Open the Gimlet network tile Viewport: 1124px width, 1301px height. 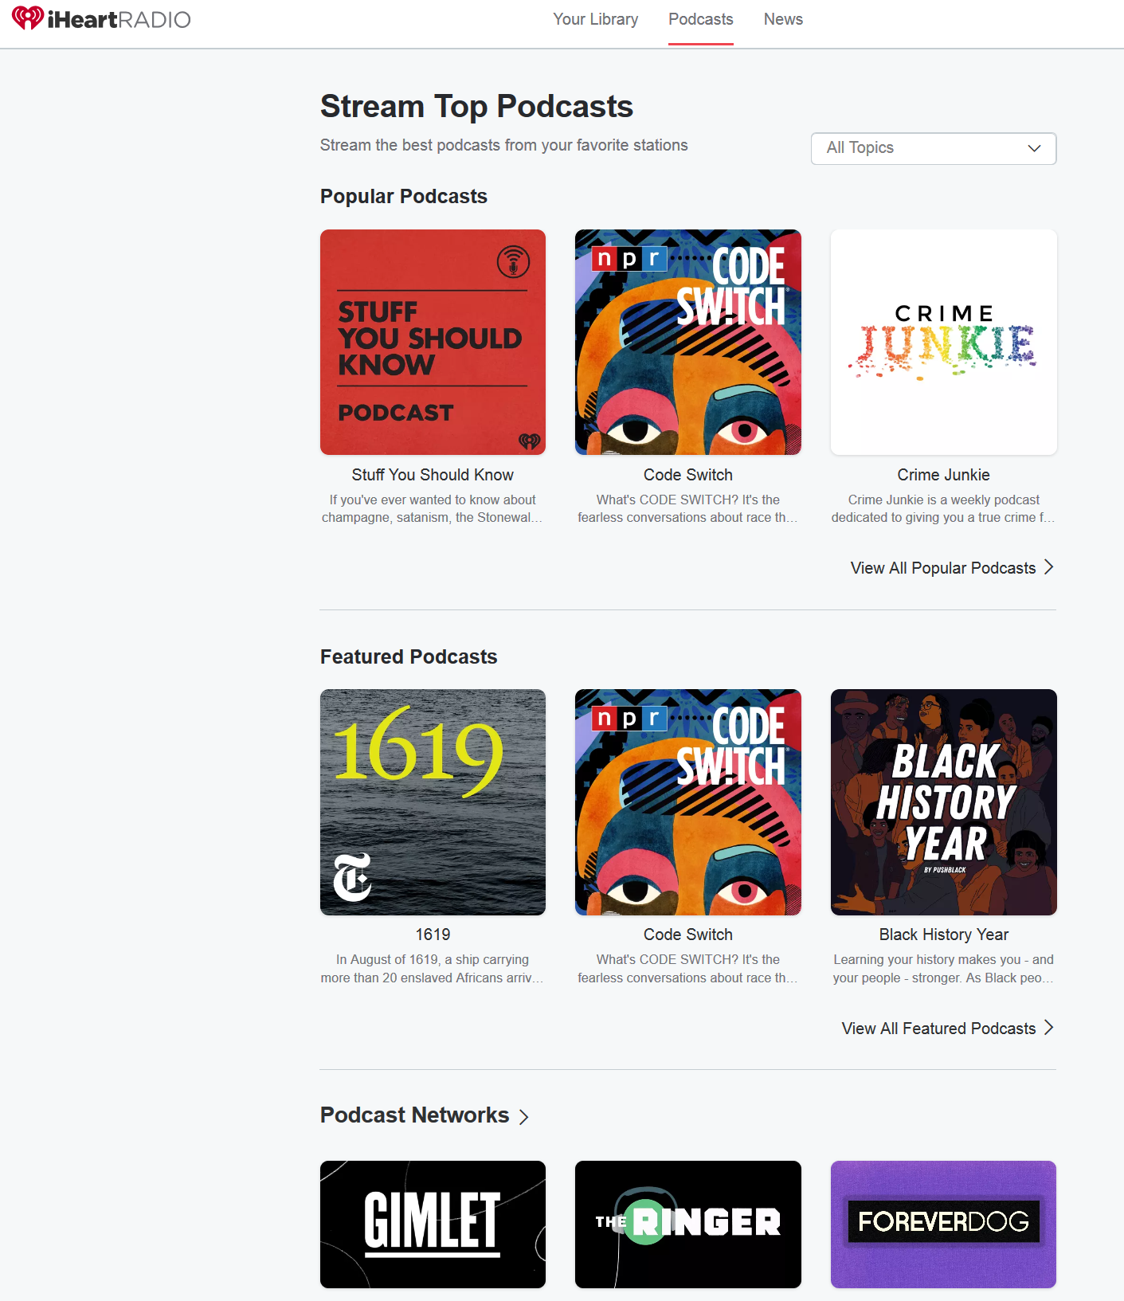pos(433,1225)
